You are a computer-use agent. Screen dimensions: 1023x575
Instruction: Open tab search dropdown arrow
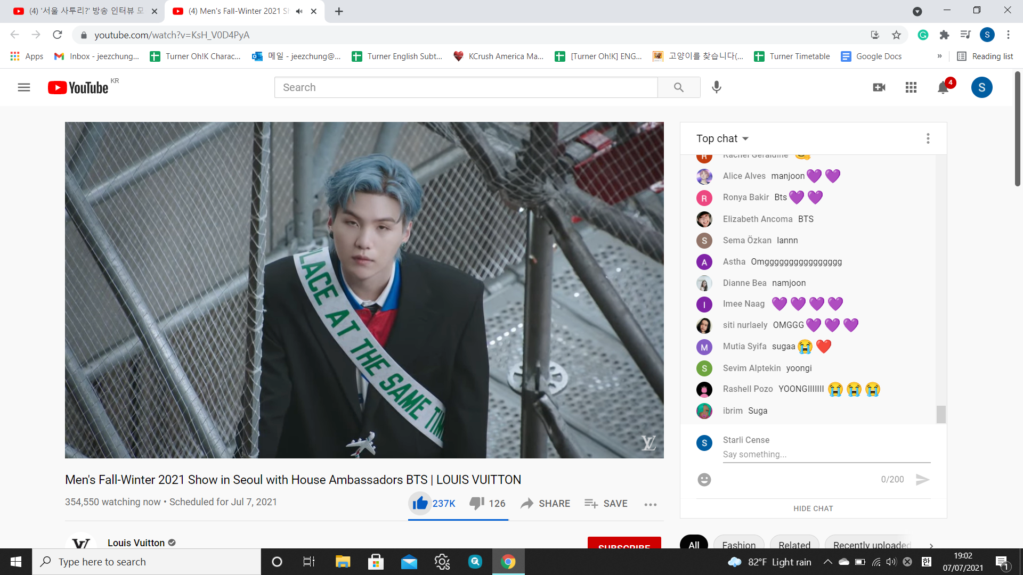(x=918, y=11)
